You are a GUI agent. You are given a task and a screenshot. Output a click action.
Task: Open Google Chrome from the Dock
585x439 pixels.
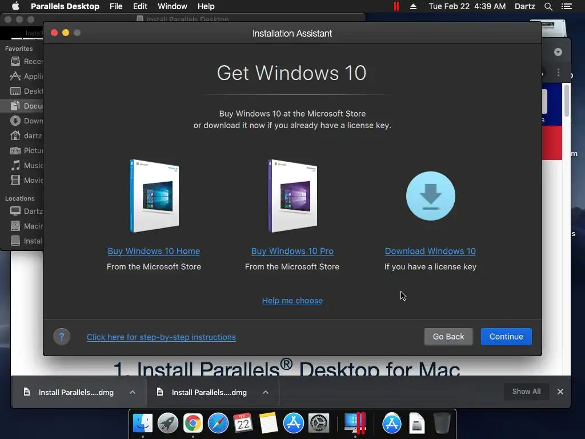[193, 424]
